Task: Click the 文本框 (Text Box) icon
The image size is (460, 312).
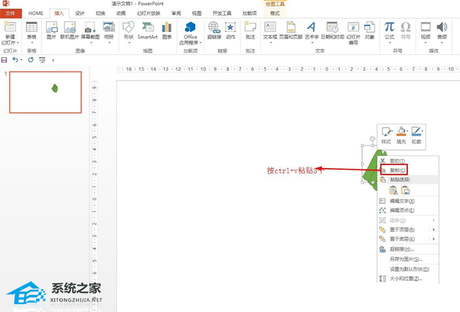Action: 270,27
